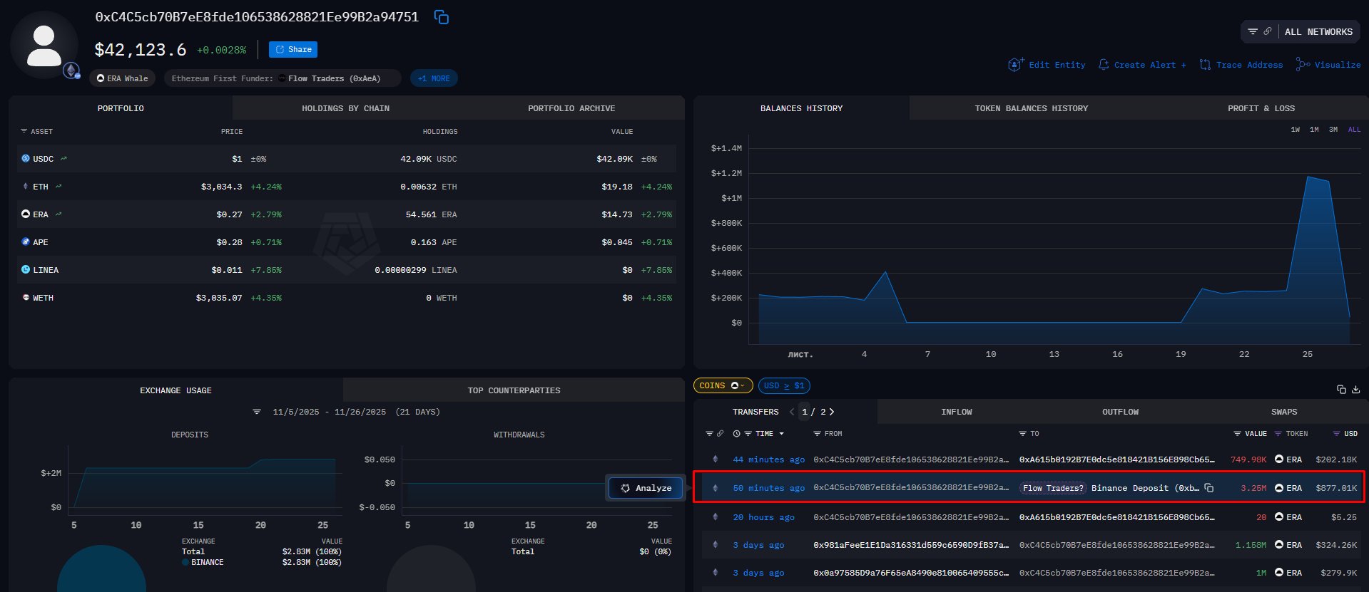This screenshot has height=592, width=1369.
Task: Go to next transfers page arrow
Action: tap(832, 412)
